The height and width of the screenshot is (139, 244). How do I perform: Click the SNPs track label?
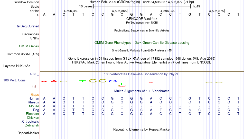click(x=35, y=38)
